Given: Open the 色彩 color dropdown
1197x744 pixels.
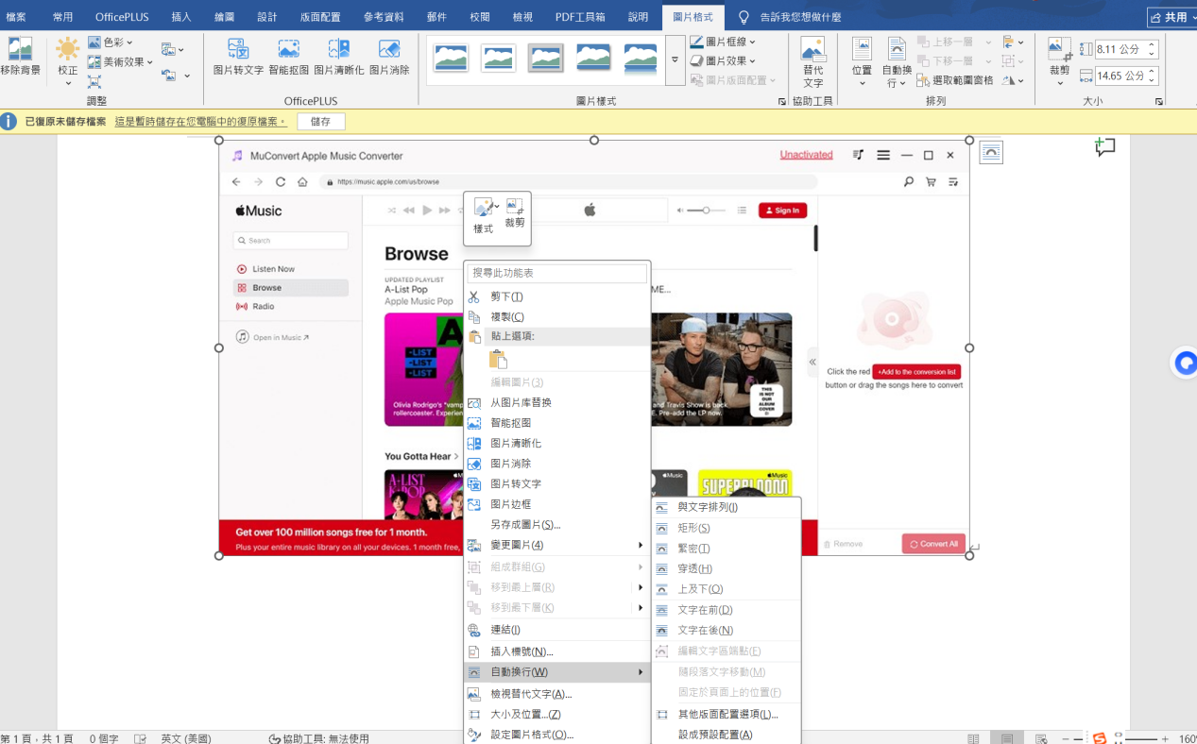Looking at the screenshot, I should click(111, 42).
